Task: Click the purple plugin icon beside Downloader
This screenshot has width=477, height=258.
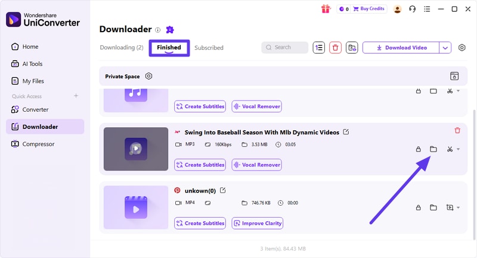Action: (170, 29)
